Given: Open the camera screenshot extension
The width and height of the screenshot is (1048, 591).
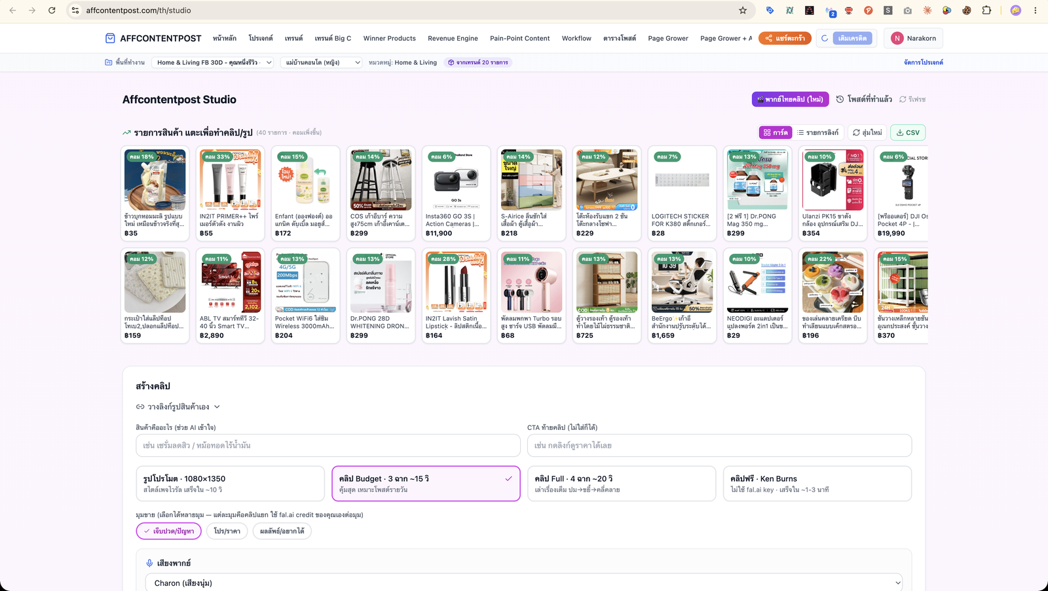Looking at the screenshot, I should coord(907,10).
